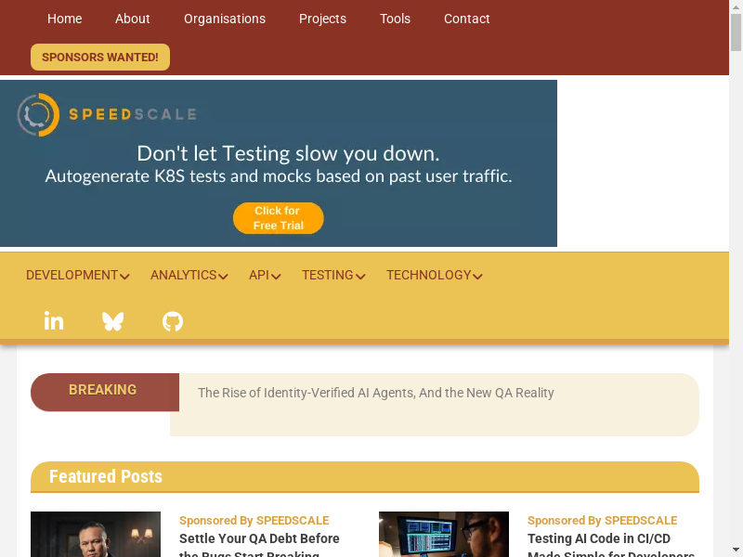
Task: Open the About menu item
Action: [133, 19]
